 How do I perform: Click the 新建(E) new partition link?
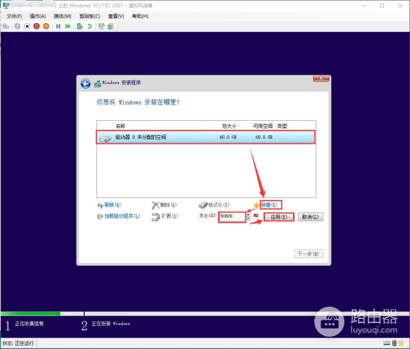[270, 204]
